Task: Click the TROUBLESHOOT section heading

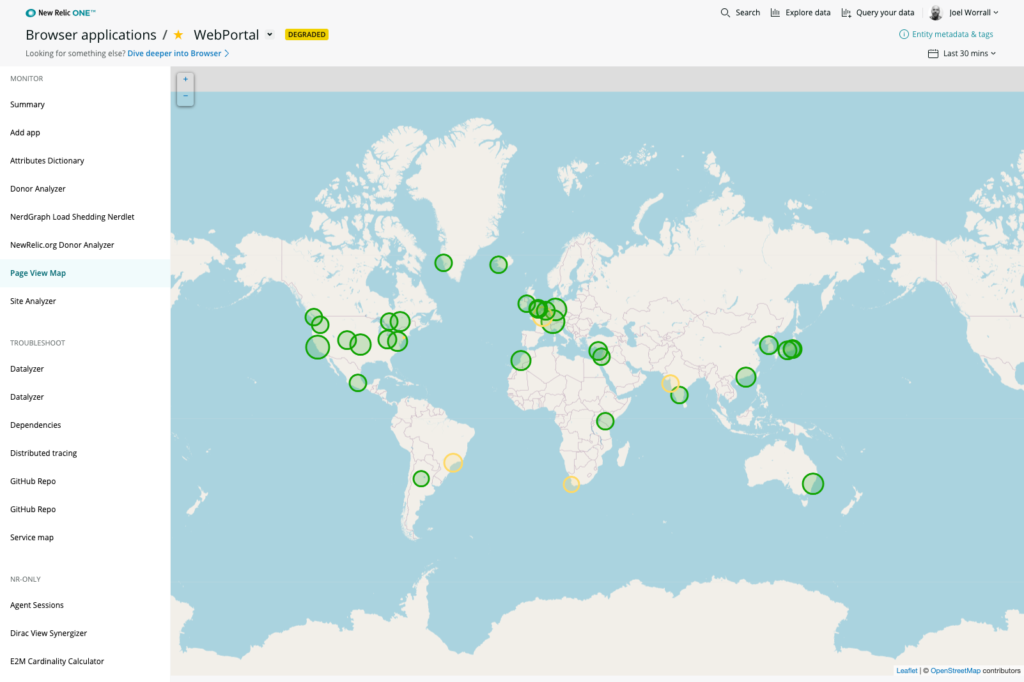Action: [x=38, y=343]
